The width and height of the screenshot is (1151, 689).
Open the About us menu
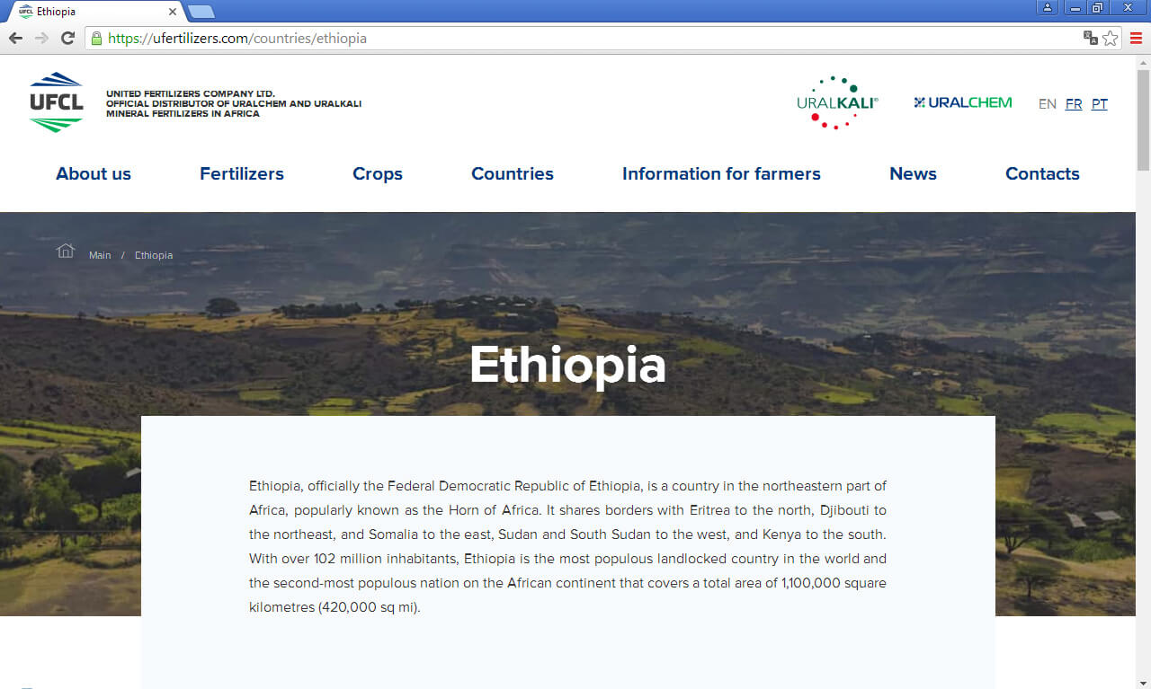[94, 174]
